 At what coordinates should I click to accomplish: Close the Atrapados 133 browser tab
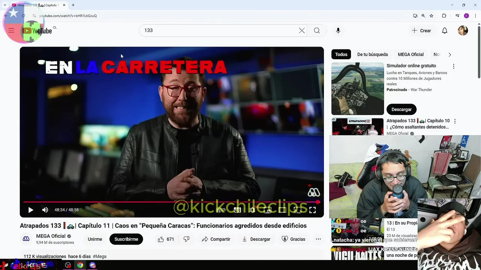point(64,5)
